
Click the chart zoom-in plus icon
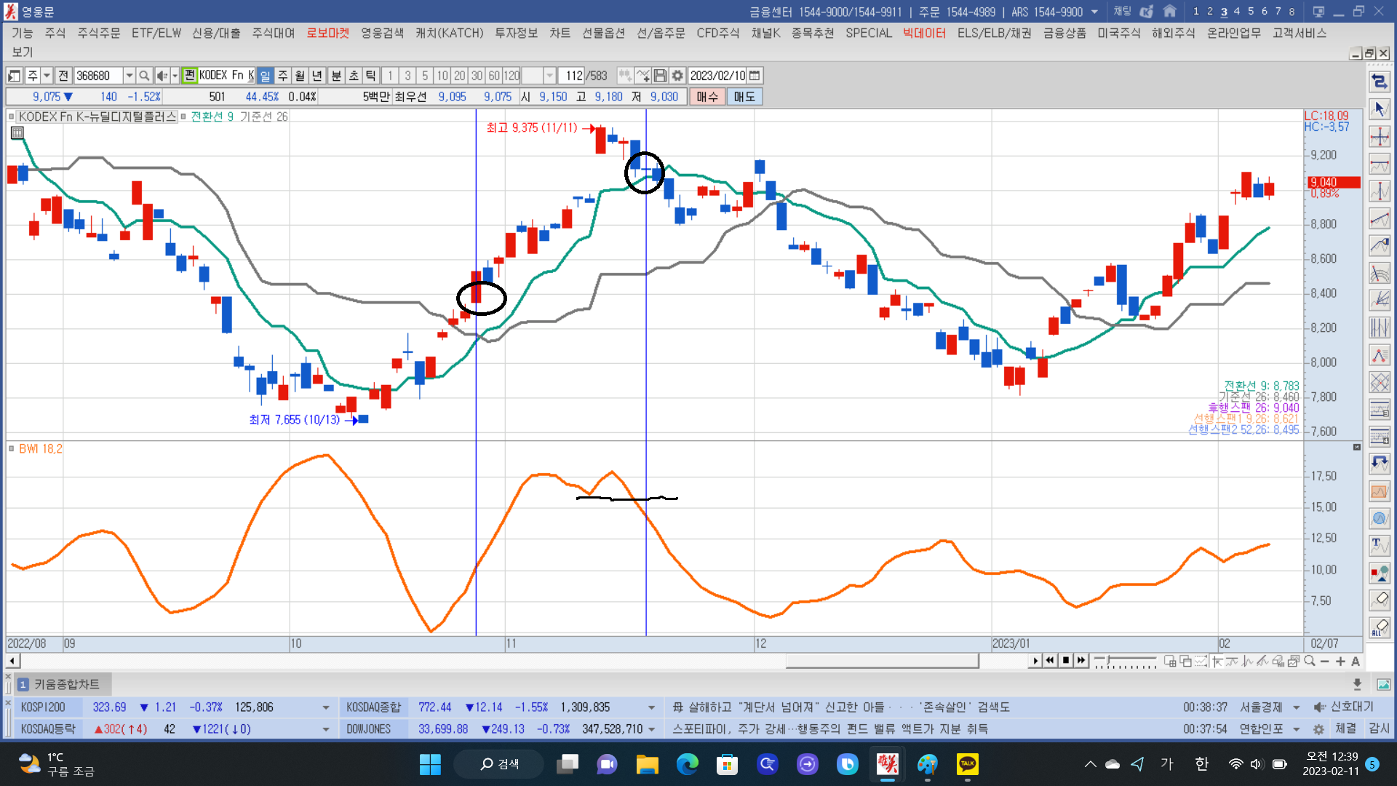pos(1340,662)
